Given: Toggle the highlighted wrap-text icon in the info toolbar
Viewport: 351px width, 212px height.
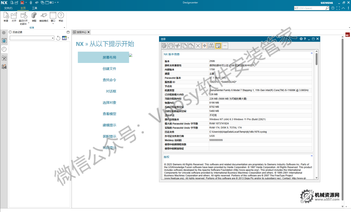Looking at the screenshot, I should coord(218,45).
